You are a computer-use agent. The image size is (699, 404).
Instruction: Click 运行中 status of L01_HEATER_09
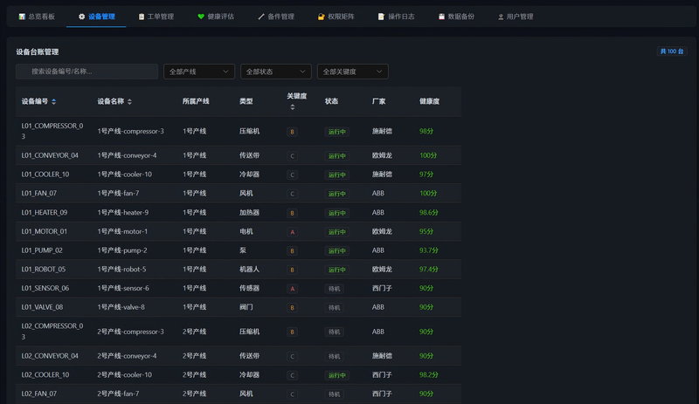coord(337,213)
